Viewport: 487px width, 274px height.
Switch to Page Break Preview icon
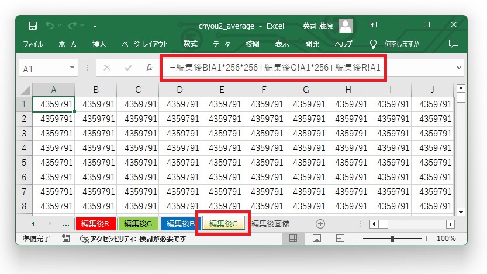click(x=340, y=238)
